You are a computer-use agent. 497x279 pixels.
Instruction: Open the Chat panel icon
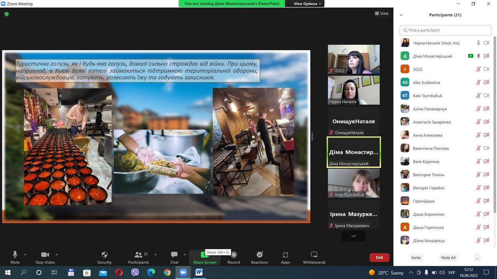174,255
